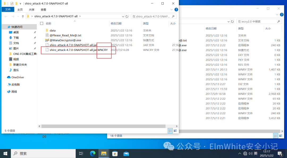Go up one folder with the up arrow
The image size is (287, 158).
coord(23,16)
